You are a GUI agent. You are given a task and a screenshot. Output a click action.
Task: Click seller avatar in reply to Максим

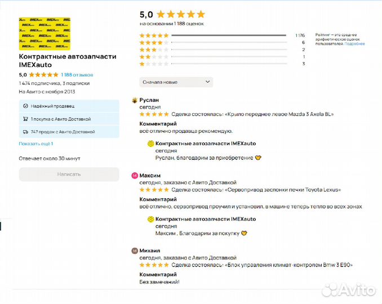pyautogui.click(x=150, y=219)
